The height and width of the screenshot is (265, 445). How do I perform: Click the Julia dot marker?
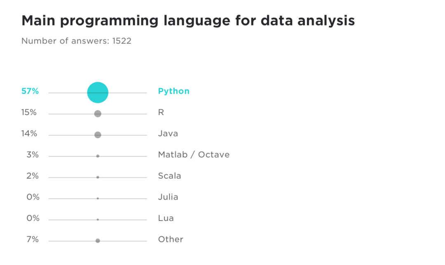pos(98,198)
